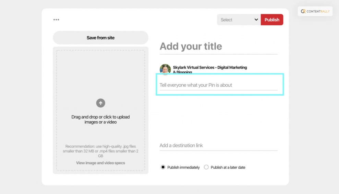Click the Add a destination link field
Screen dimensions: 339x194
click(x=218, y=145)
